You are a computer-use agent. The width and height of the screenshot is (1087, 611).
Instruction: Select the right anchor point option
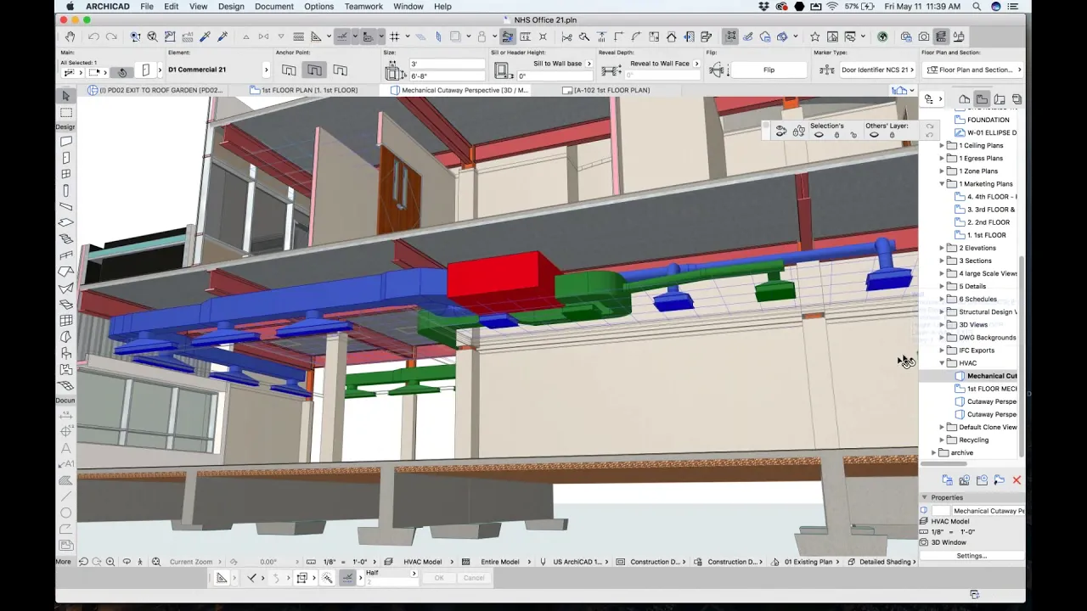[341, 70]
